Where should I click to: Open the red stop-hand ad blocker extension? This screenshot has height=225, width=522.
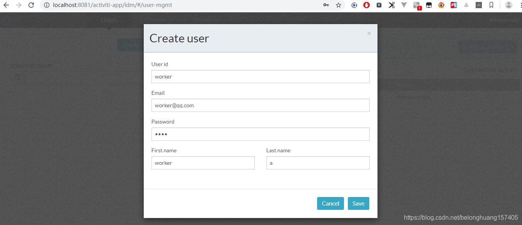coord(367,5)
